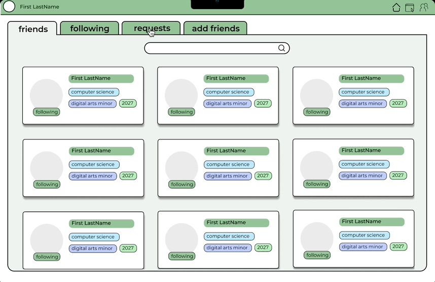Open First LastName on first-row middle card
Screen dimensions: 435x282
coord(236,79)
